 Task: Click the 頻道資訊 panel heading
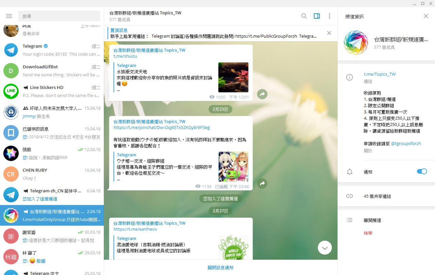point(354,16)
